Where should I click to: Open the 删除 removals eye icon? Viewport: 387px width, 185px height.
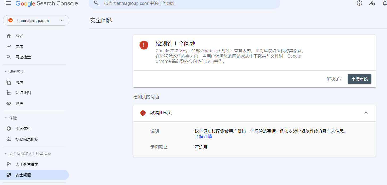[9, 103]
